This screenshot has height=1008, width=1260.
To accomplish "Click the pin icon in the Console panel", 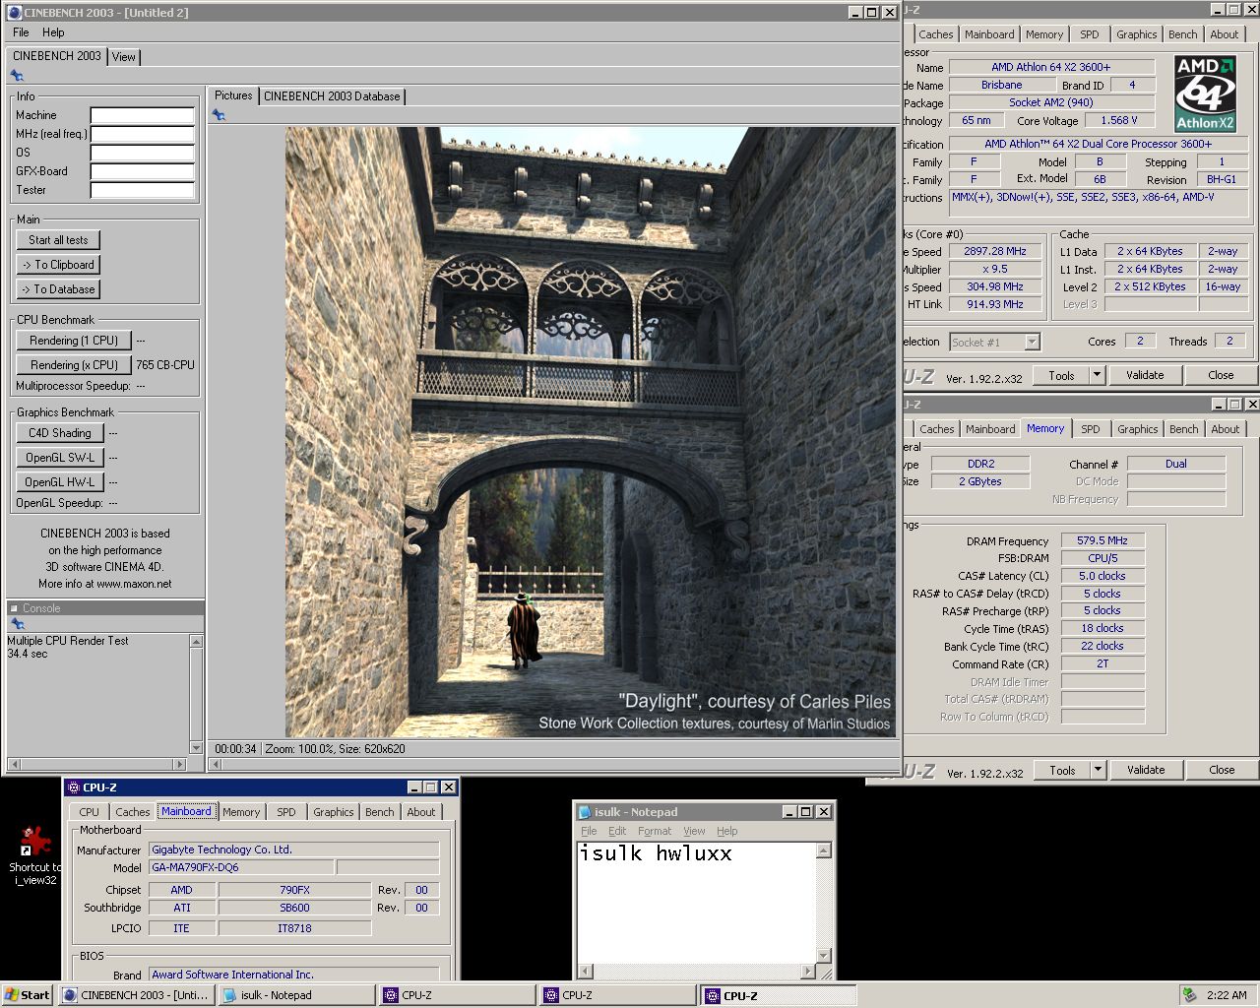I will (x=17, y=624).
